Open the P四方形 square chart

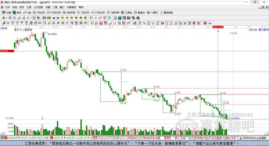pos(39,13)
